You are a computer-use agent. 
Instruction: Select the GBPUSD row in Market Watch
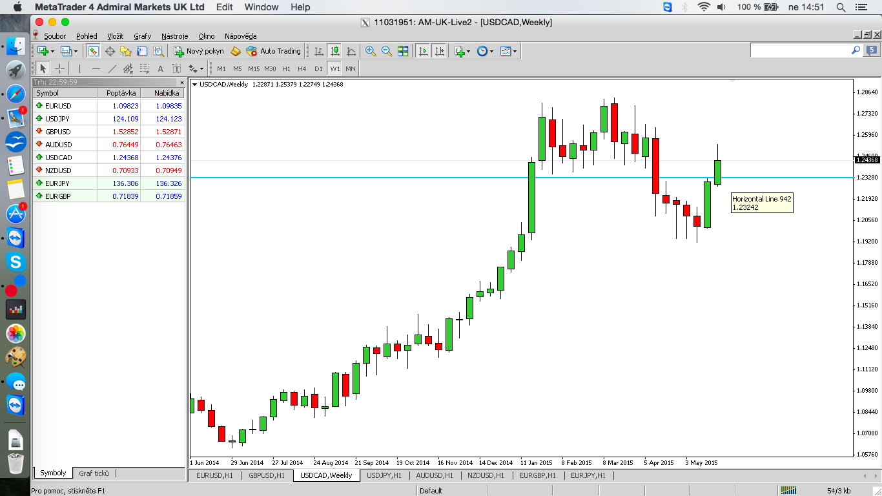[x=108, y=132]
